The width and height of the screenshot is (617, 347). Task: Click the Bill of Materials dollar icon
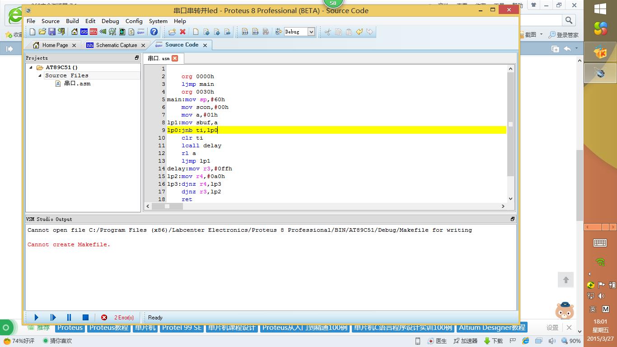point(131,32)
